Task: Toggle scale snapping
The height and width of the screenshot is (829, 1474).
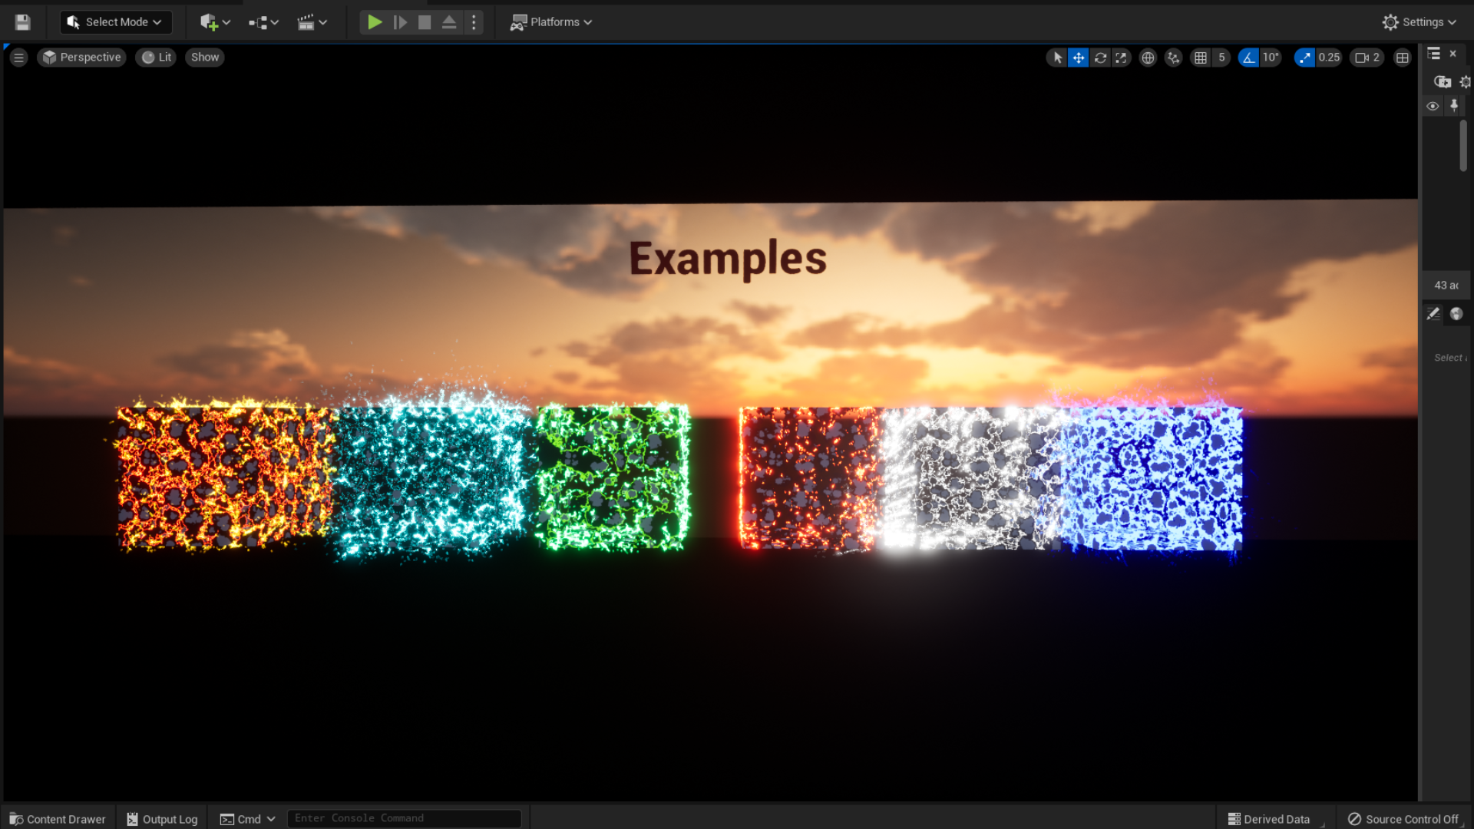Action: pos(1304,58)
